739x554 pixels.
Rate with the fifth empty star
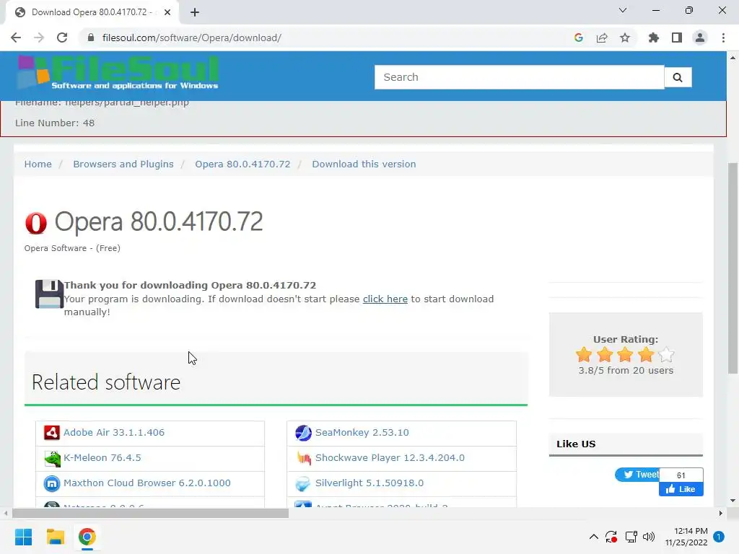click(666, 354)
